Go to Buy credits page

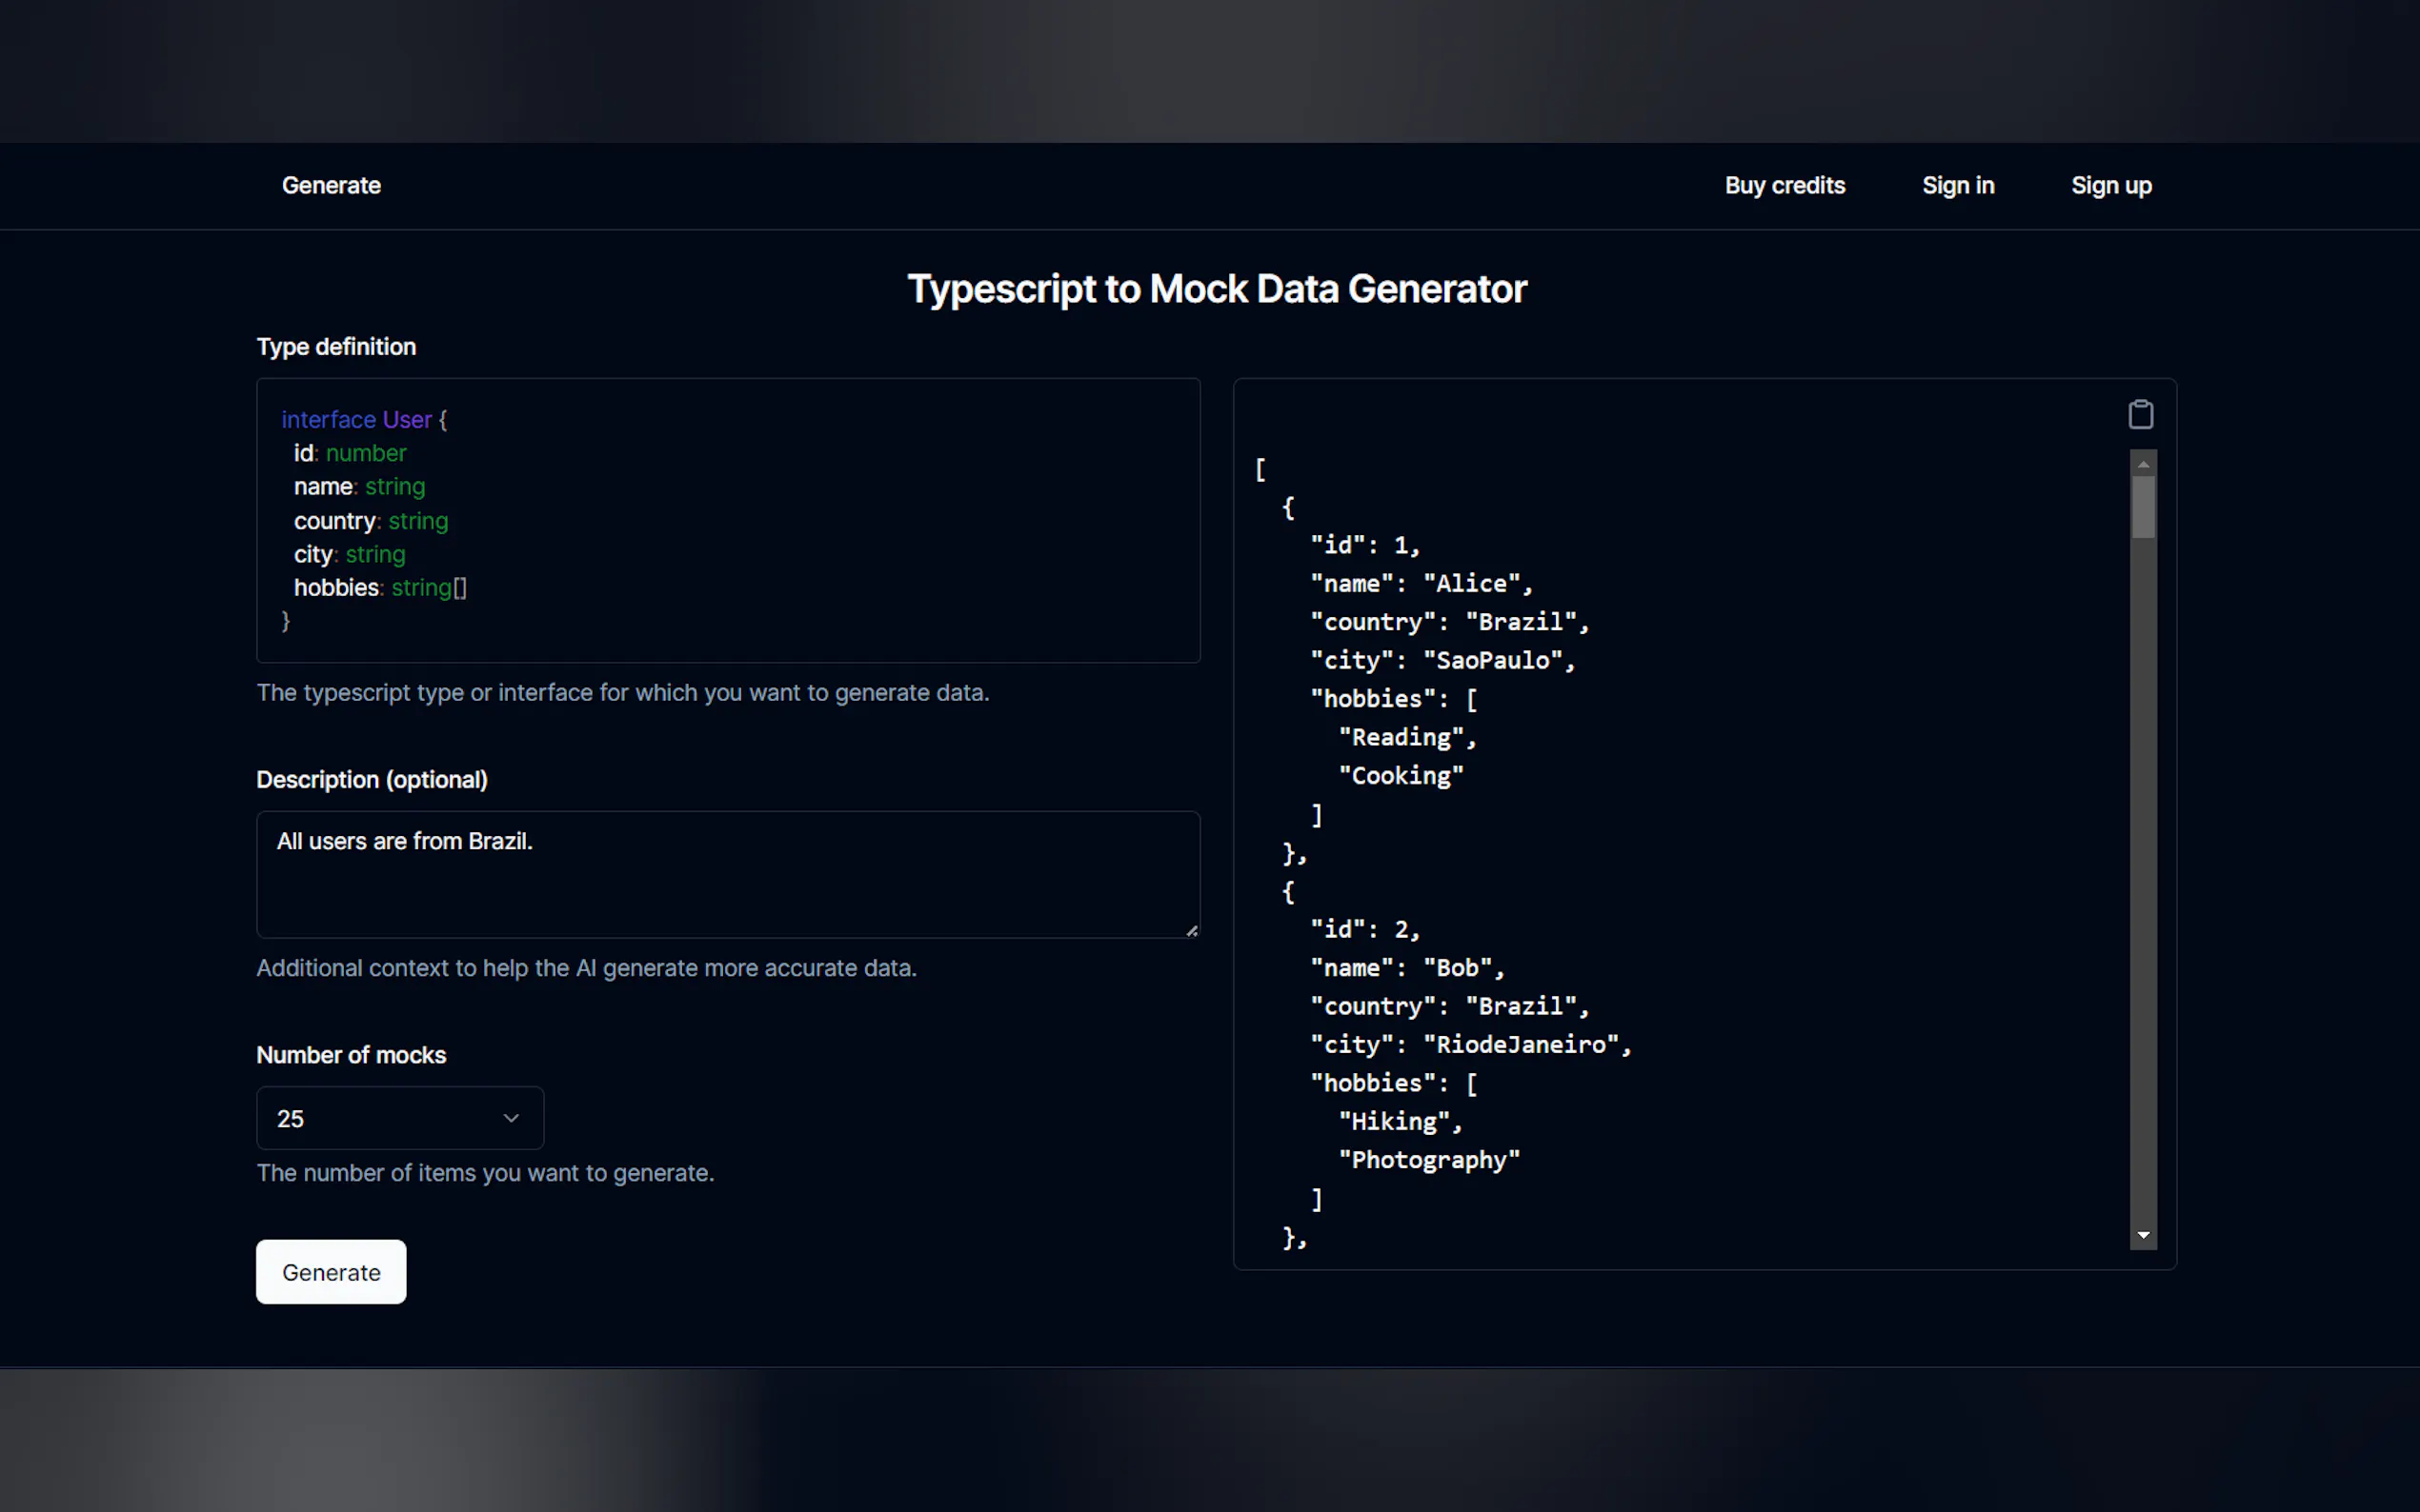(1784, 186)
